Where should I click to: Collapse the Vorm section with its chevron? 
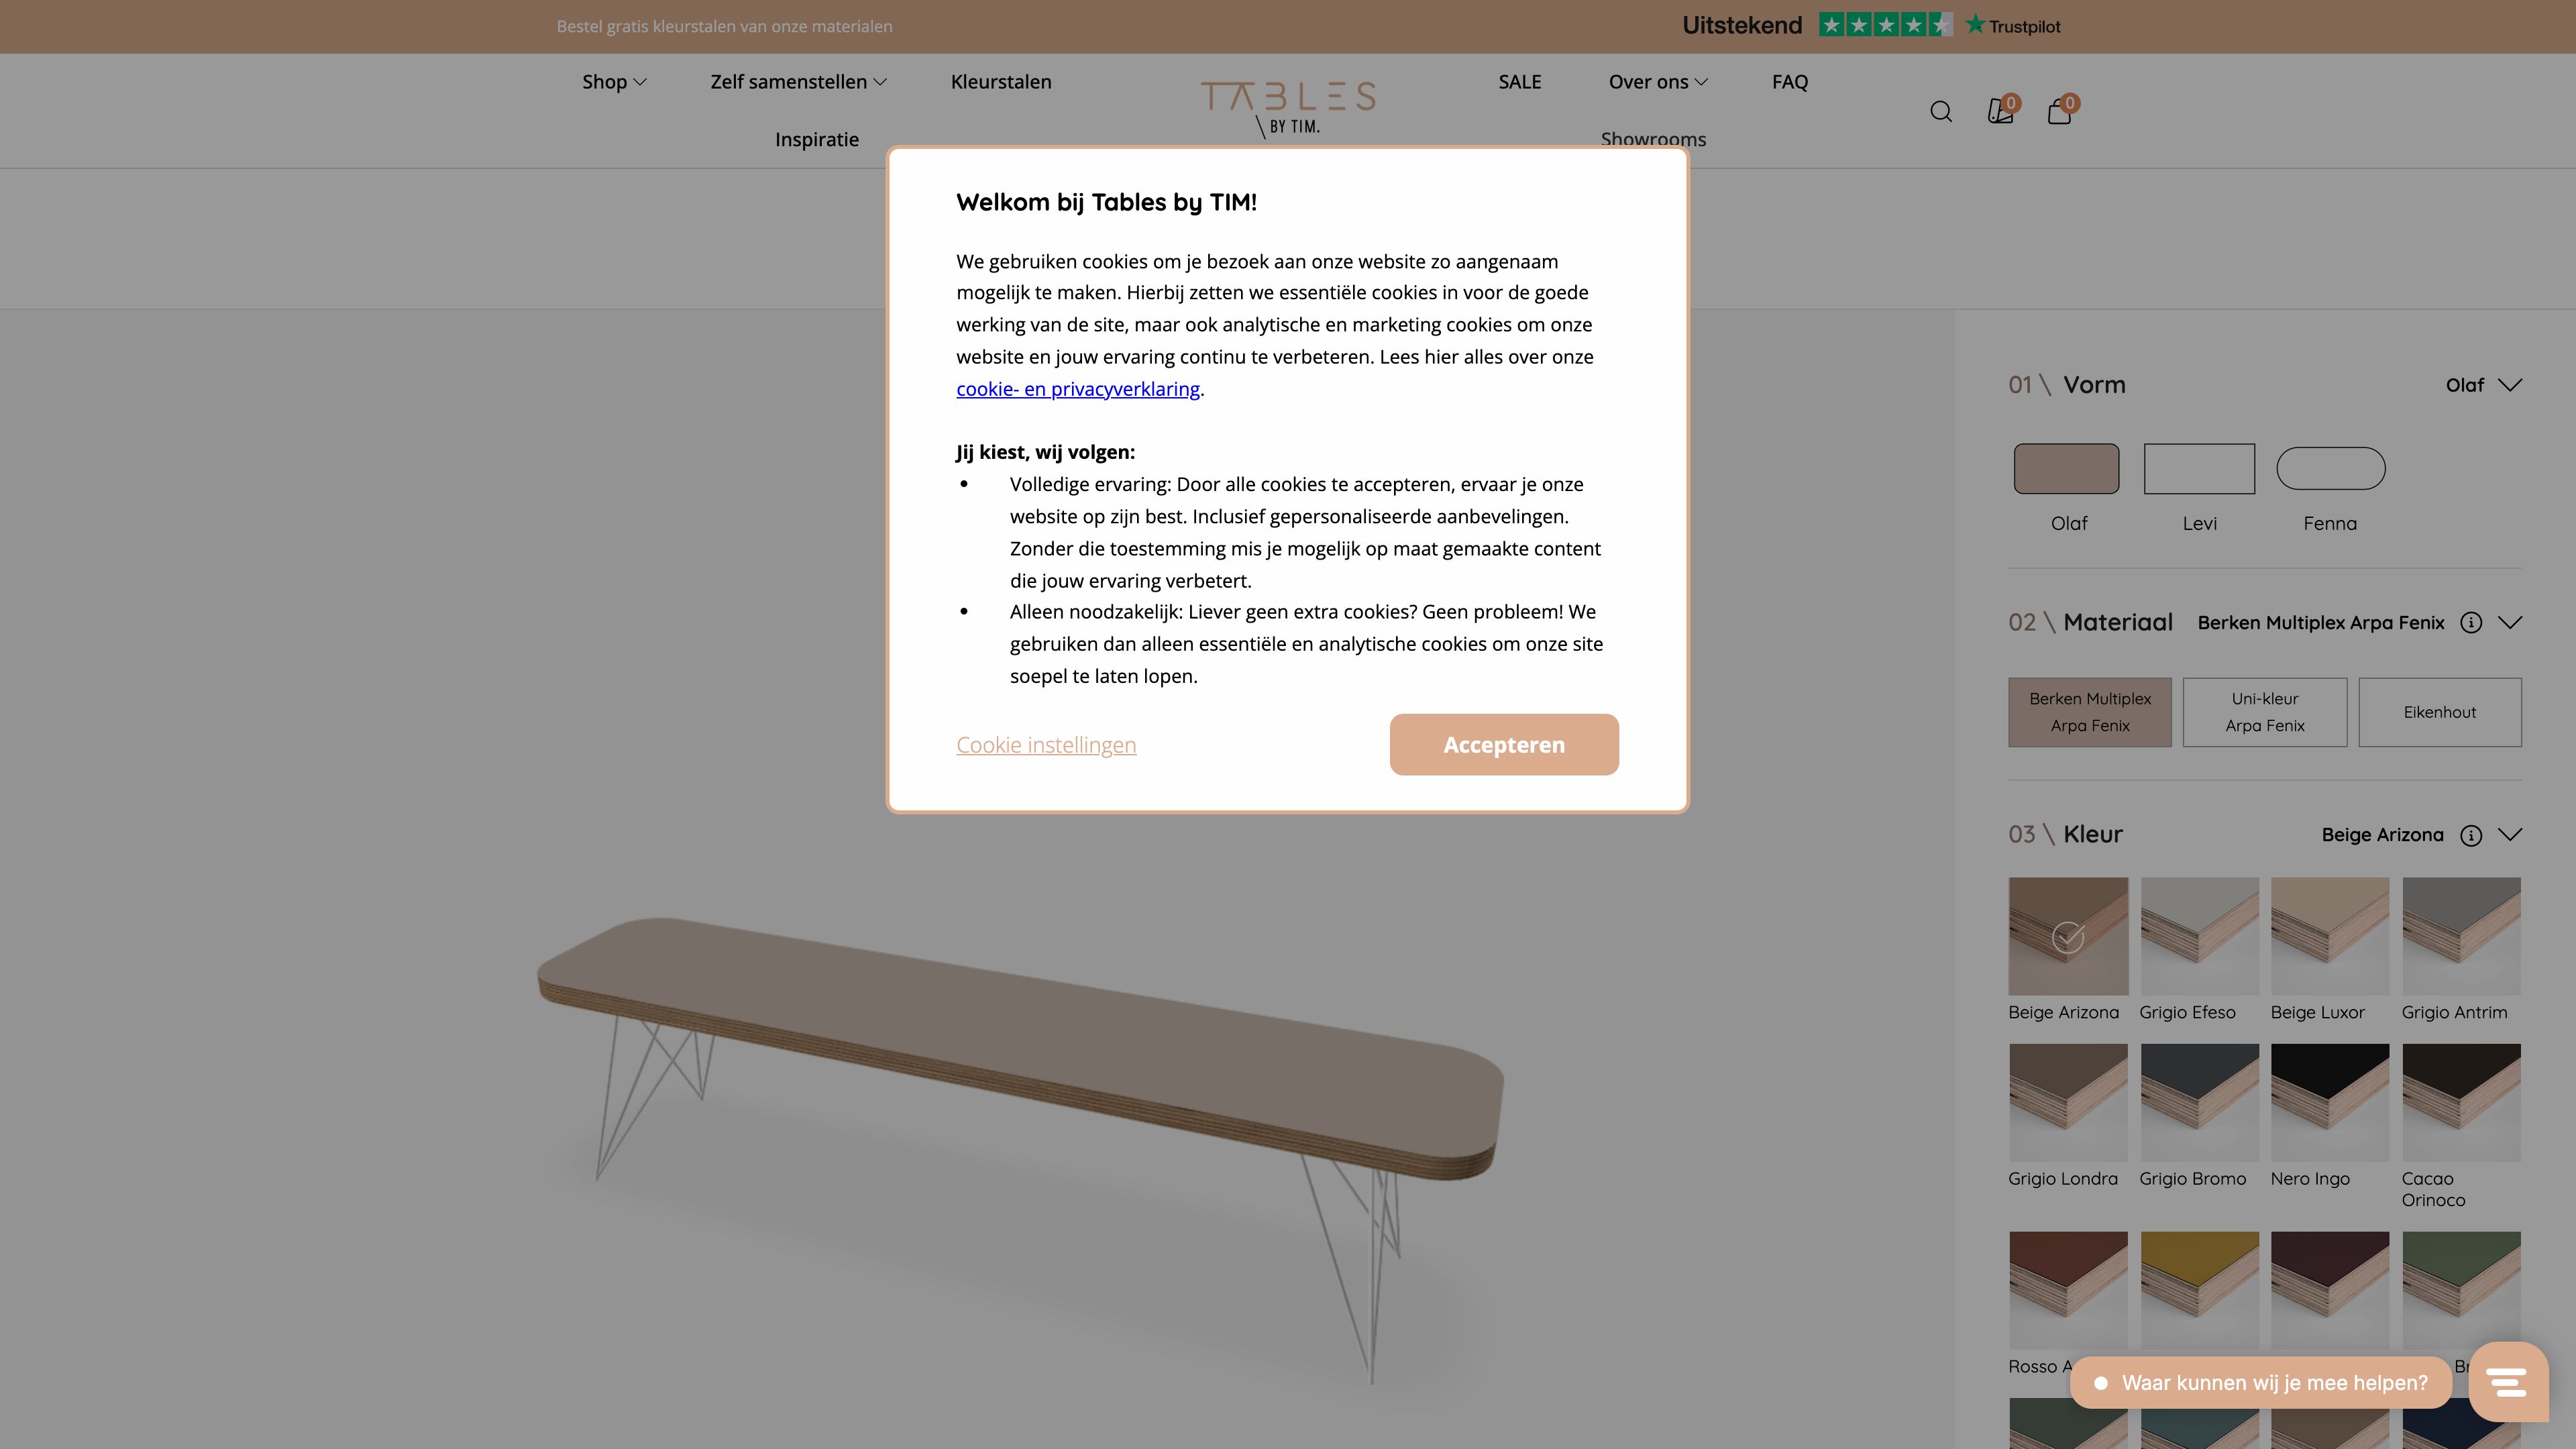tap(2512, 384)
